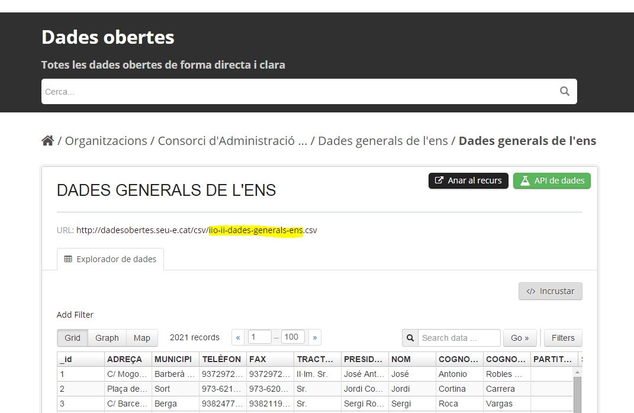Select Explorador de dades tab
The image size is (634, 413).
point(110,259)
